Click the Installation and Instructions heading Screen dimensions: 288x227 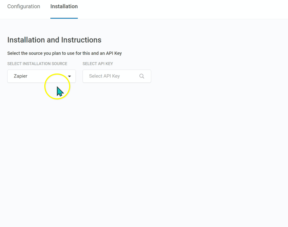54,40
